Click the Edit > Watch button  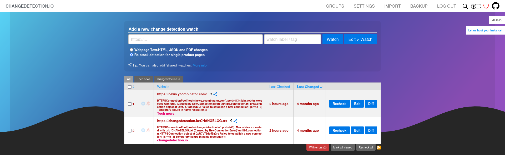[360, 39]
